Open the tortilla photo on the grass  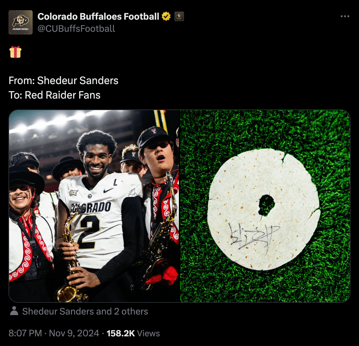coord(265,206)
